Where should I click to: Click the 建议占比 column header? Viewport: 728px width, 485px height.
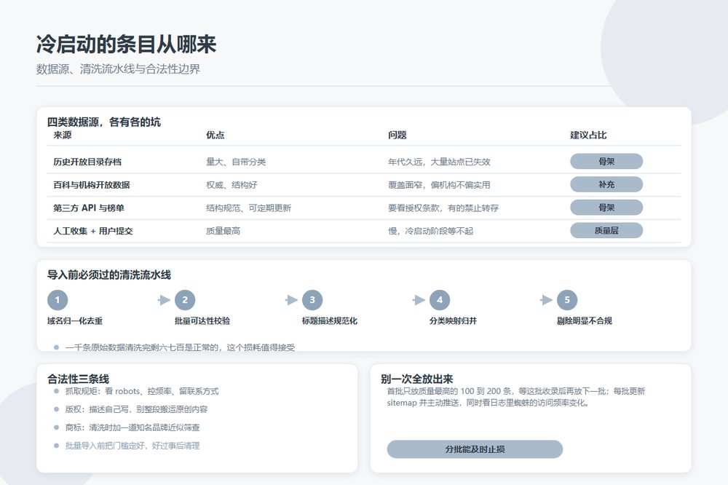point(588,135)
